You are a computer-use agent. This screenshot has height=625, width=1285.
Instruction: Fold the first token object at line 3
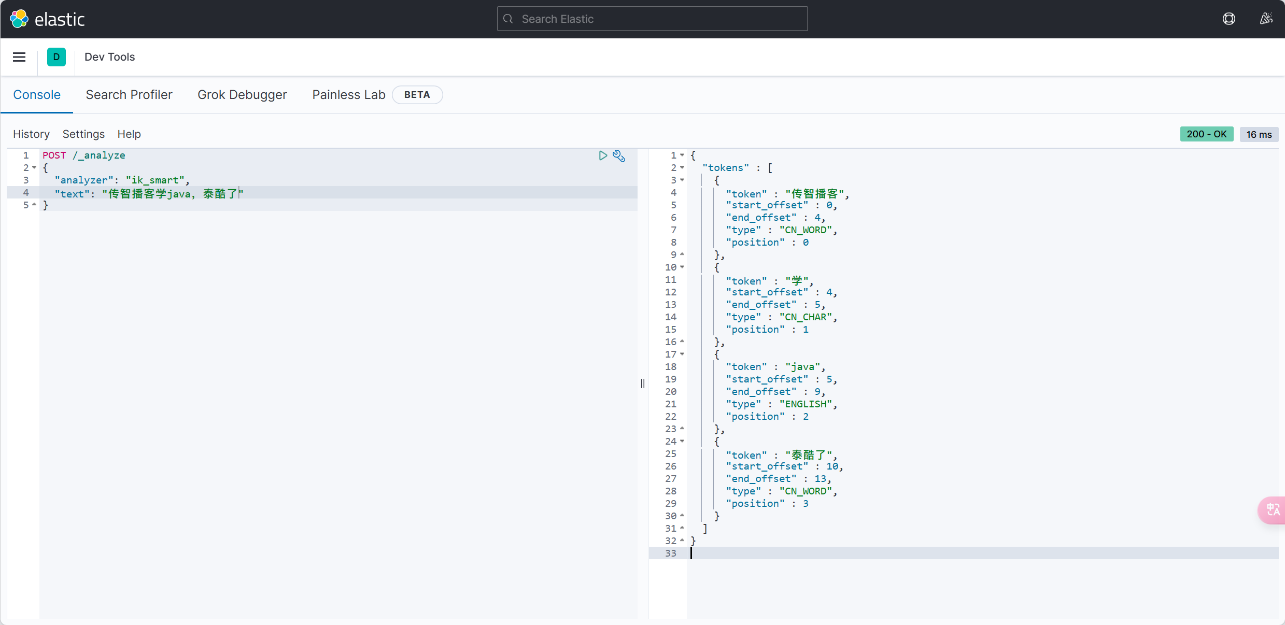click(x=682, y=180)
